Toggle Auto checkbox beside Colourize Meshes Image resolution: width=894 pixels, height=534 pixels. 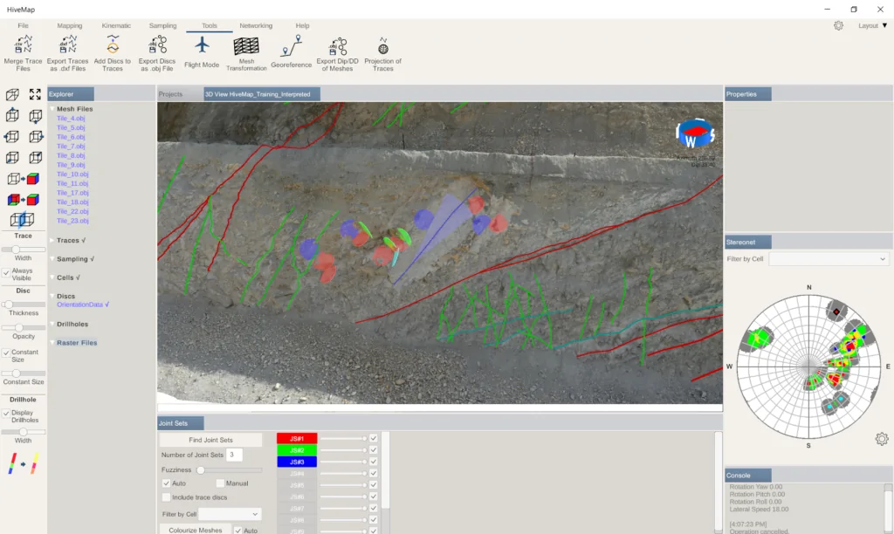[238, 531]
